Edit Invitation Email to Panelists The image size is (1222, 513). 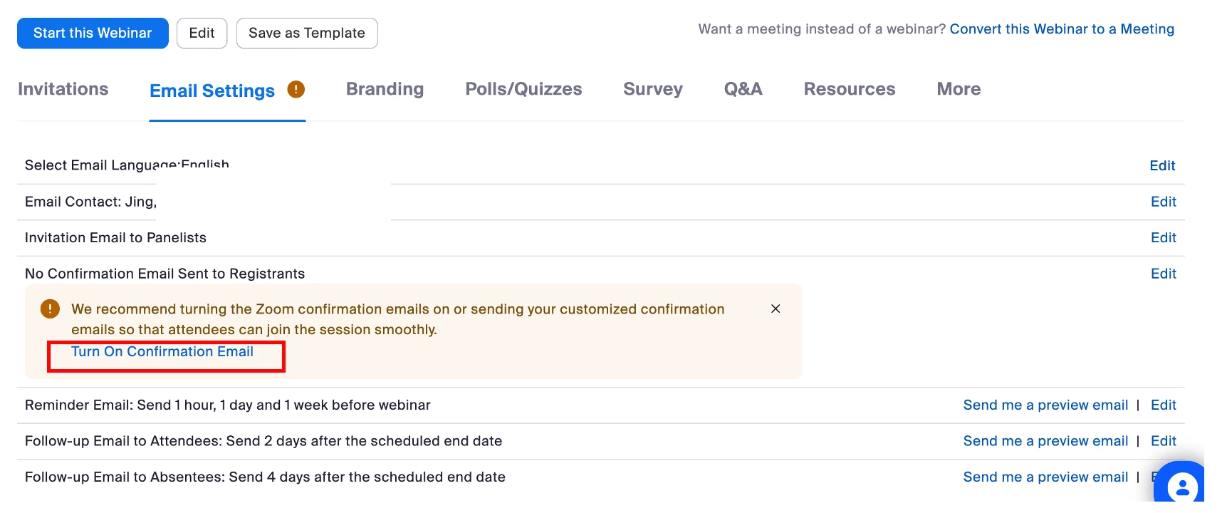[1163, 238]
